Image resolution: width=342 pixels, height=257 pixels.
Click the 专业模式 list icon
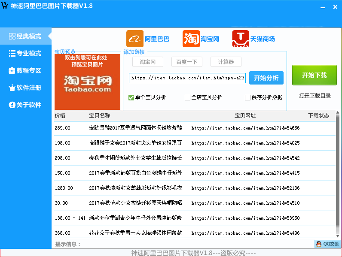tap(12, 53)
